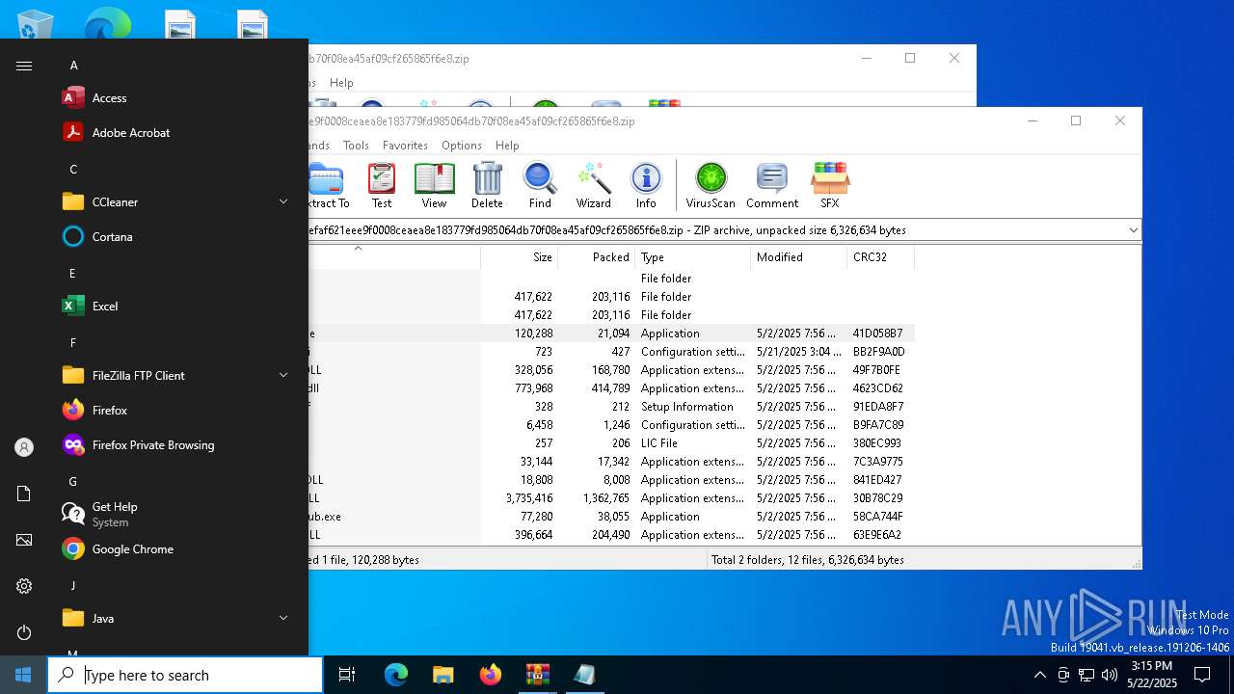This screenshot has height=694, width=1234.
Task: Expand the FileZilla FTP Client folder
Action: click(x=283, y=375)
